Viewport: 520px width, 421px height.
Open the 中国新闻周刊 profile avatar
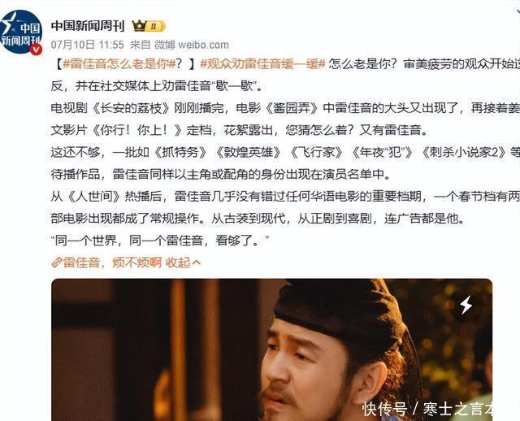(21, 32)
